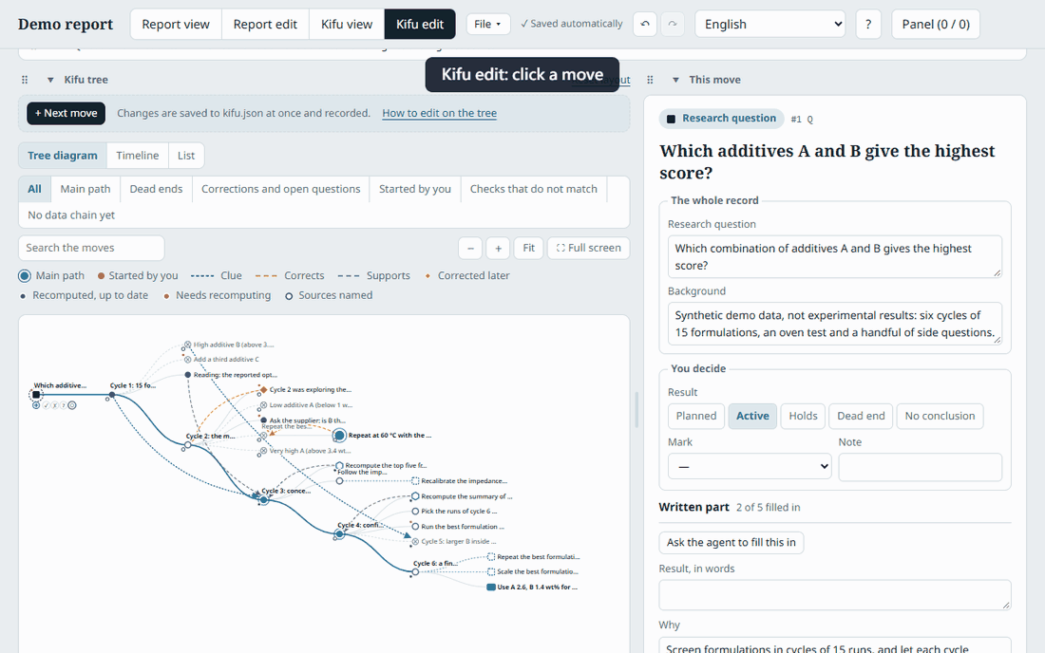Zoom out the tree with minus button
Screen dimensions: 1045x653
470,249
